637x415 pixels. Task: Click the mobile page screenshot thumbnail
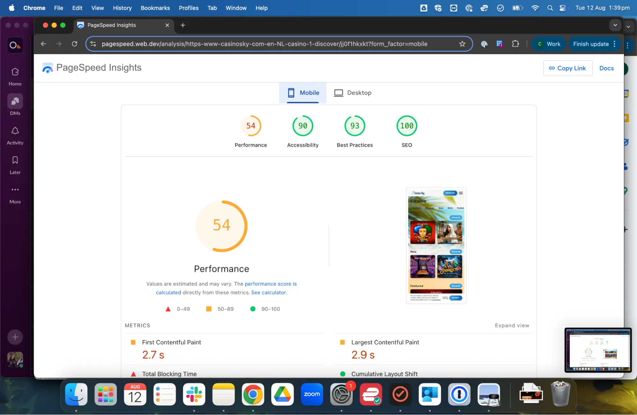pos(436,246)
